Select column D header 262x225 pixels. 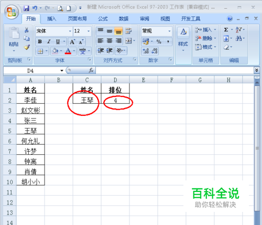point(115,80)
